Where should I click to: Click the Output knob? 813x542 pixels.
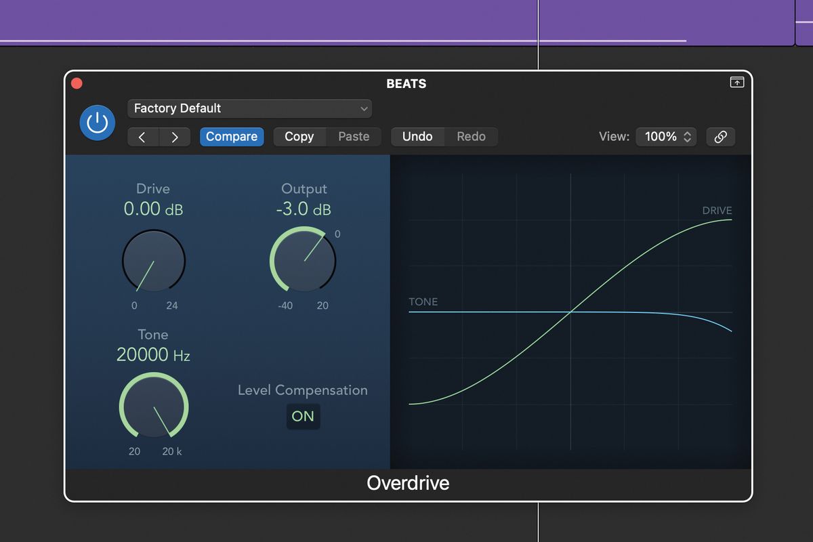[x=304, y=261]
